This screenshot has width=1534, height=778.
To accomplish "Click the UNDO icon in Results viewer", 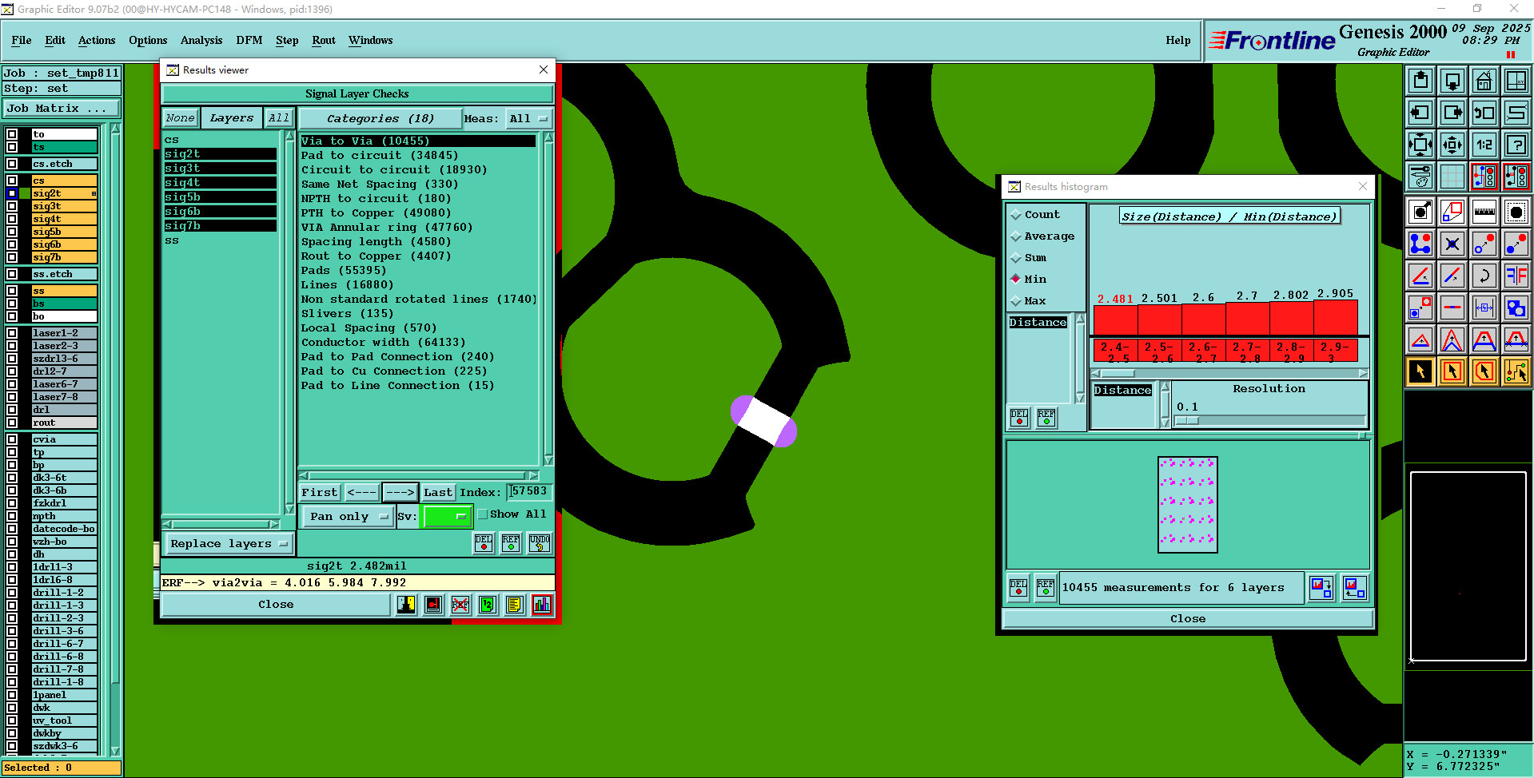I will click(x=540, y=543).
